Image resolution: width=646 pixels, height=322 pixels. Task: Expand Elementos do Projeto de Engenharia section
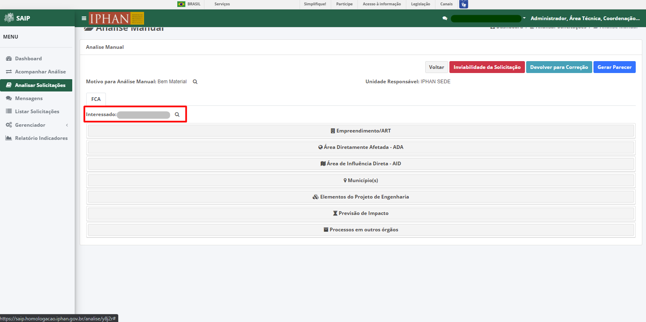pos(361,197)
